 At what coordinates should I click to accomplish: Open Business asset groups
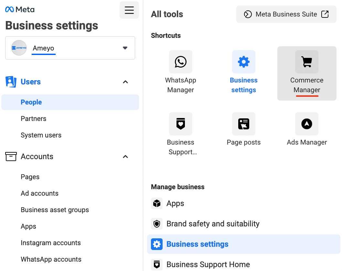(55, 210)
